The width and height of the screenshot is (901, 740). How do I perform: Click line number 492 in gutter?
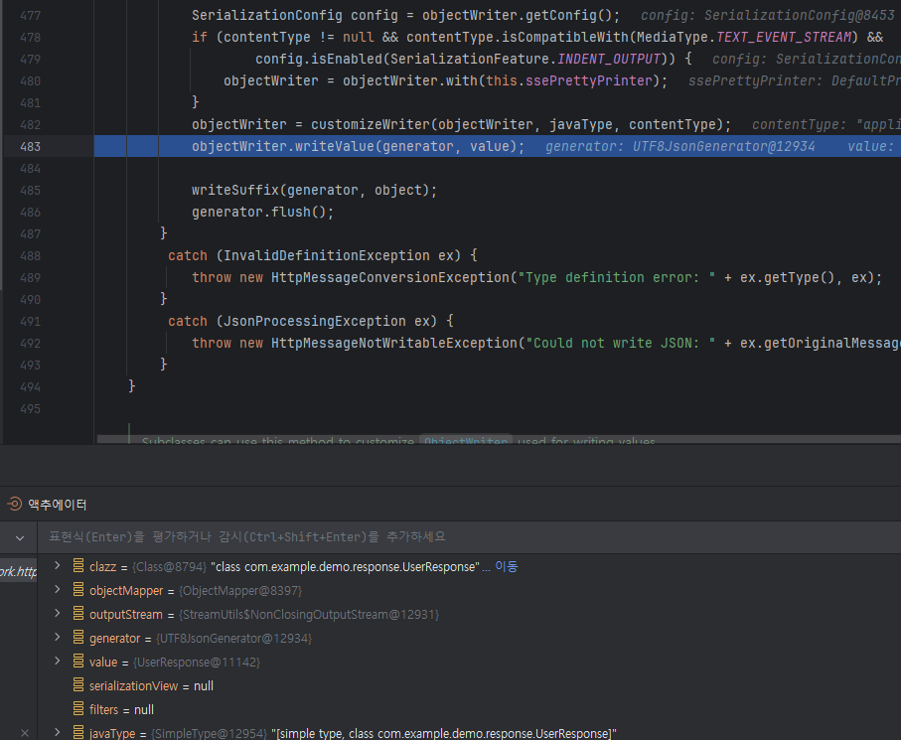coord(30,343)
